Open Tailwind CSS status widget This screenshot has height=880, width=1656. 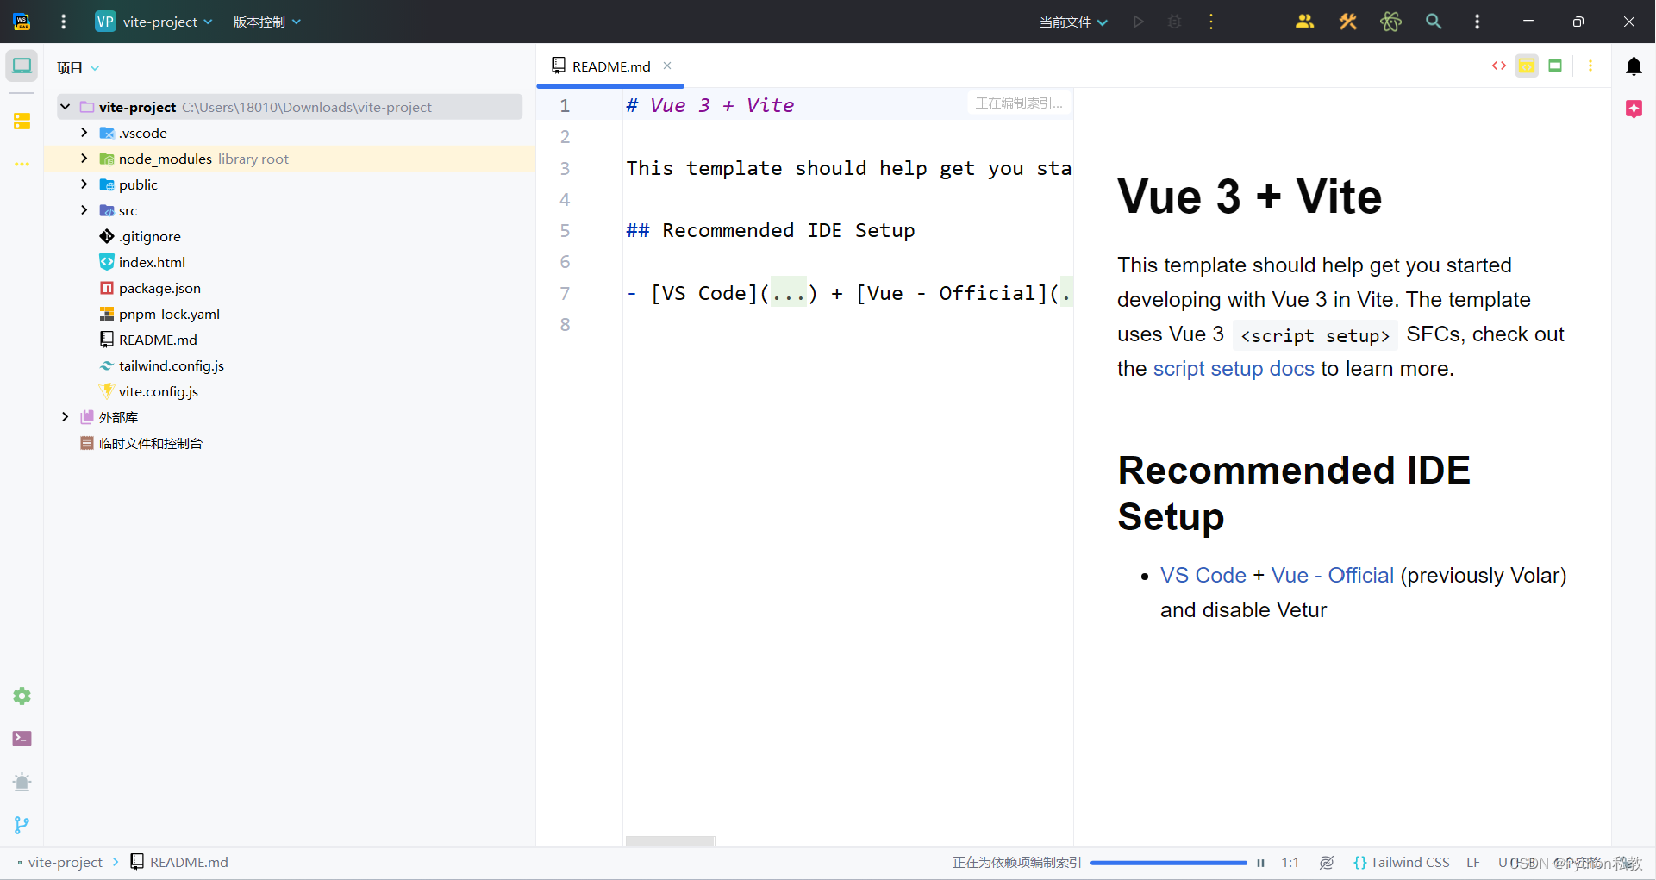point(1402,863)
